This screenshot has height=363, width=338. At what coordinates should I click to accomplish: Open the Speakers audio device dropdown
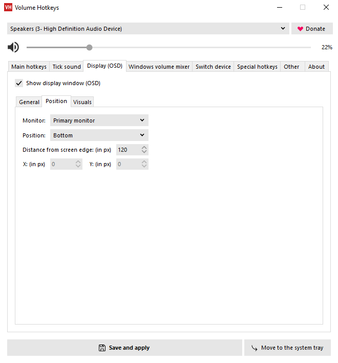coord(149,29)
